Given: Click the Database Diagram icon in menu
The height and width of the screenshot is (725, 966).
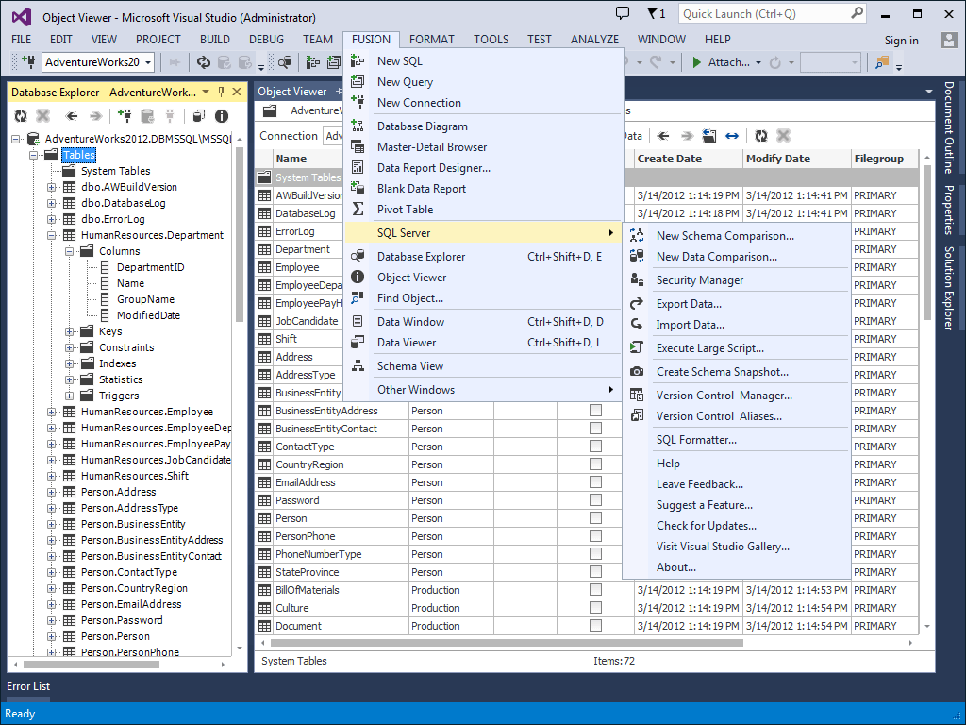Looking at the screenshot, I should [358, 126].
